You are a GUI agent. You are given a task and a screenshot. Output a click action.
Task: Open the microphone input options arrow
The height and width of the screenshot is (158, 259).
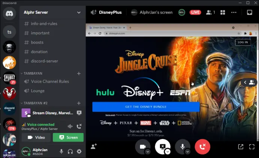point(187,151)
